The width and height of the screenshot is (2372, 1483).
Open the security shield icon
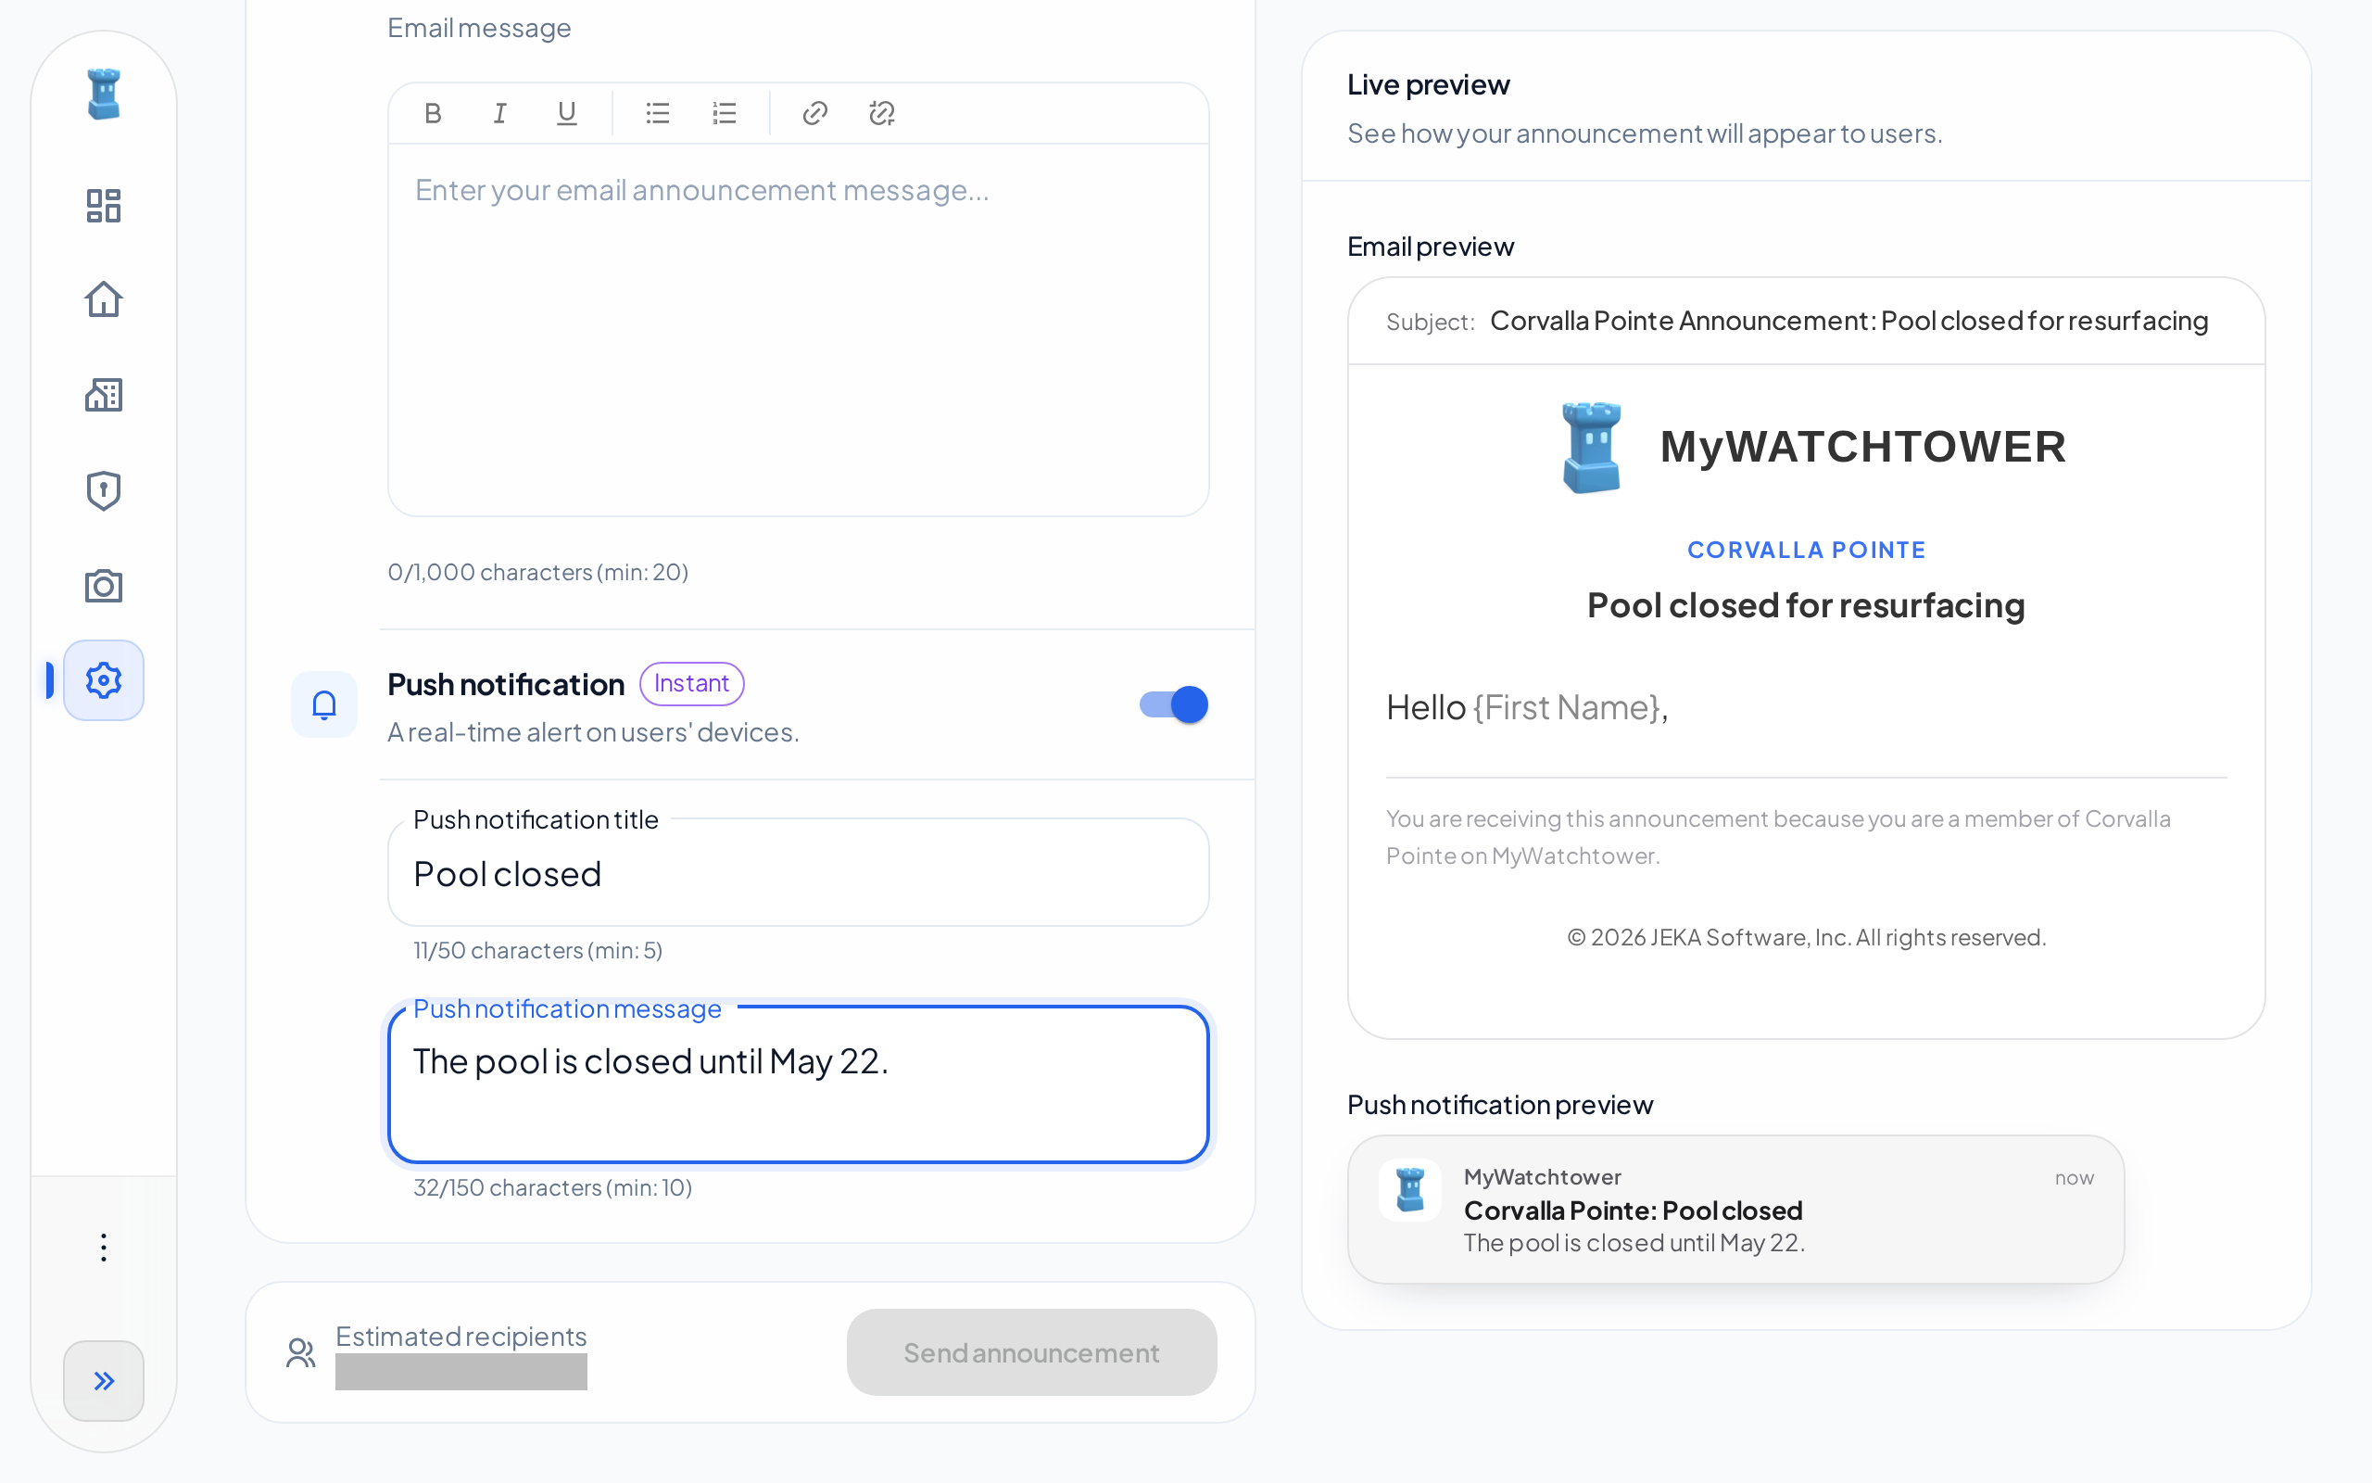click(x=103, y=490)
